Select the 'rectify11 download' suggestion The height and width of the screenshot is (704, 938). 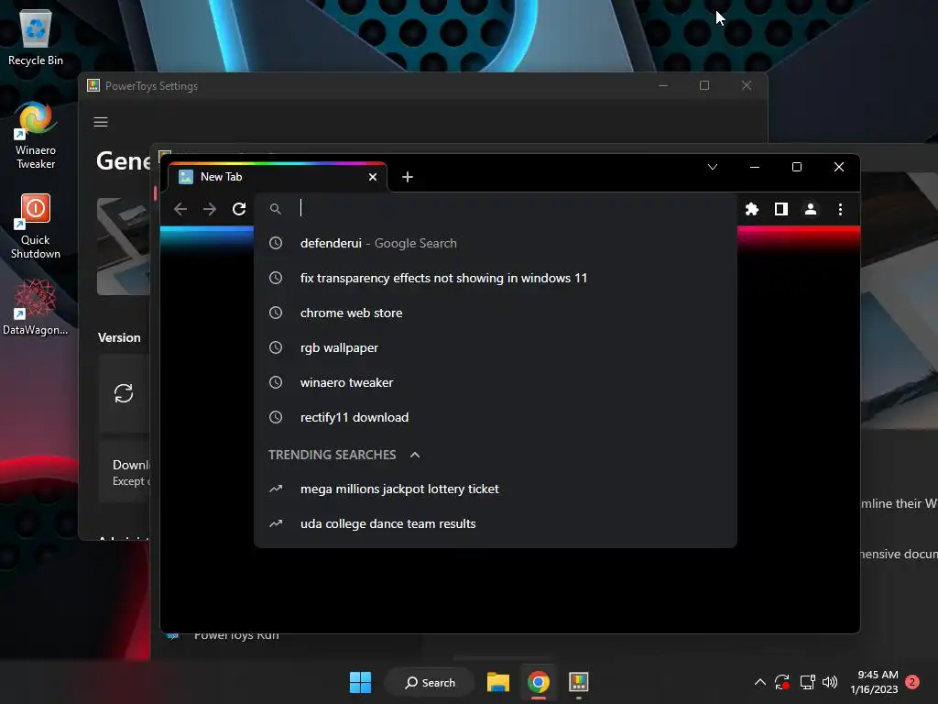point(496,417)
